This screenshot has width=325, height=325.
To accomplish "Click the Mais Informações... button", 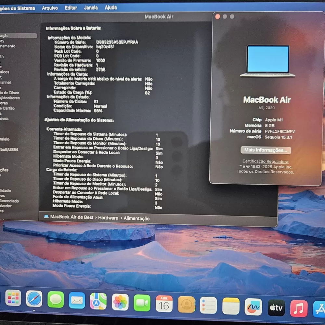I will coord(266,150).
